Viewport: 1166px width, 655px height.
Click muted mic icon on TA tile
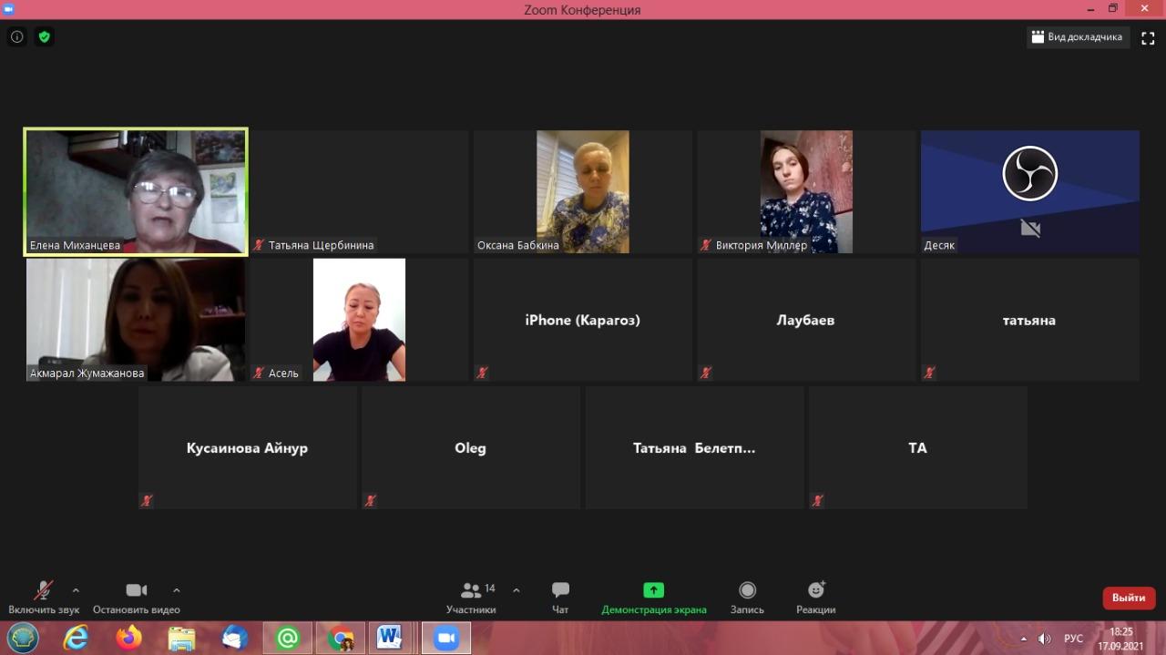[817, 500]
